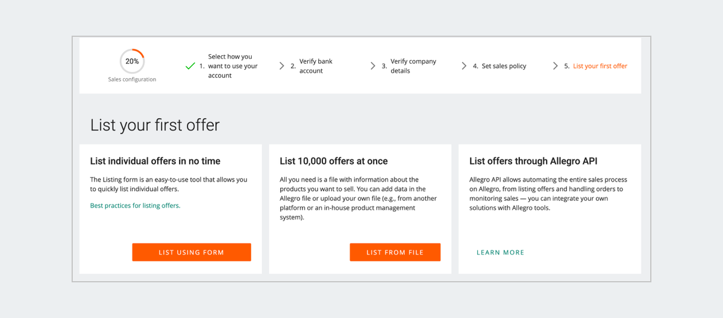Open step 1 Select how to use account

(233, 66)
